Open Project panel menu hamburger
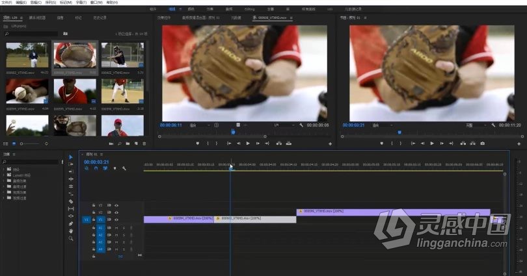527x276 pixels. [21, 18]
